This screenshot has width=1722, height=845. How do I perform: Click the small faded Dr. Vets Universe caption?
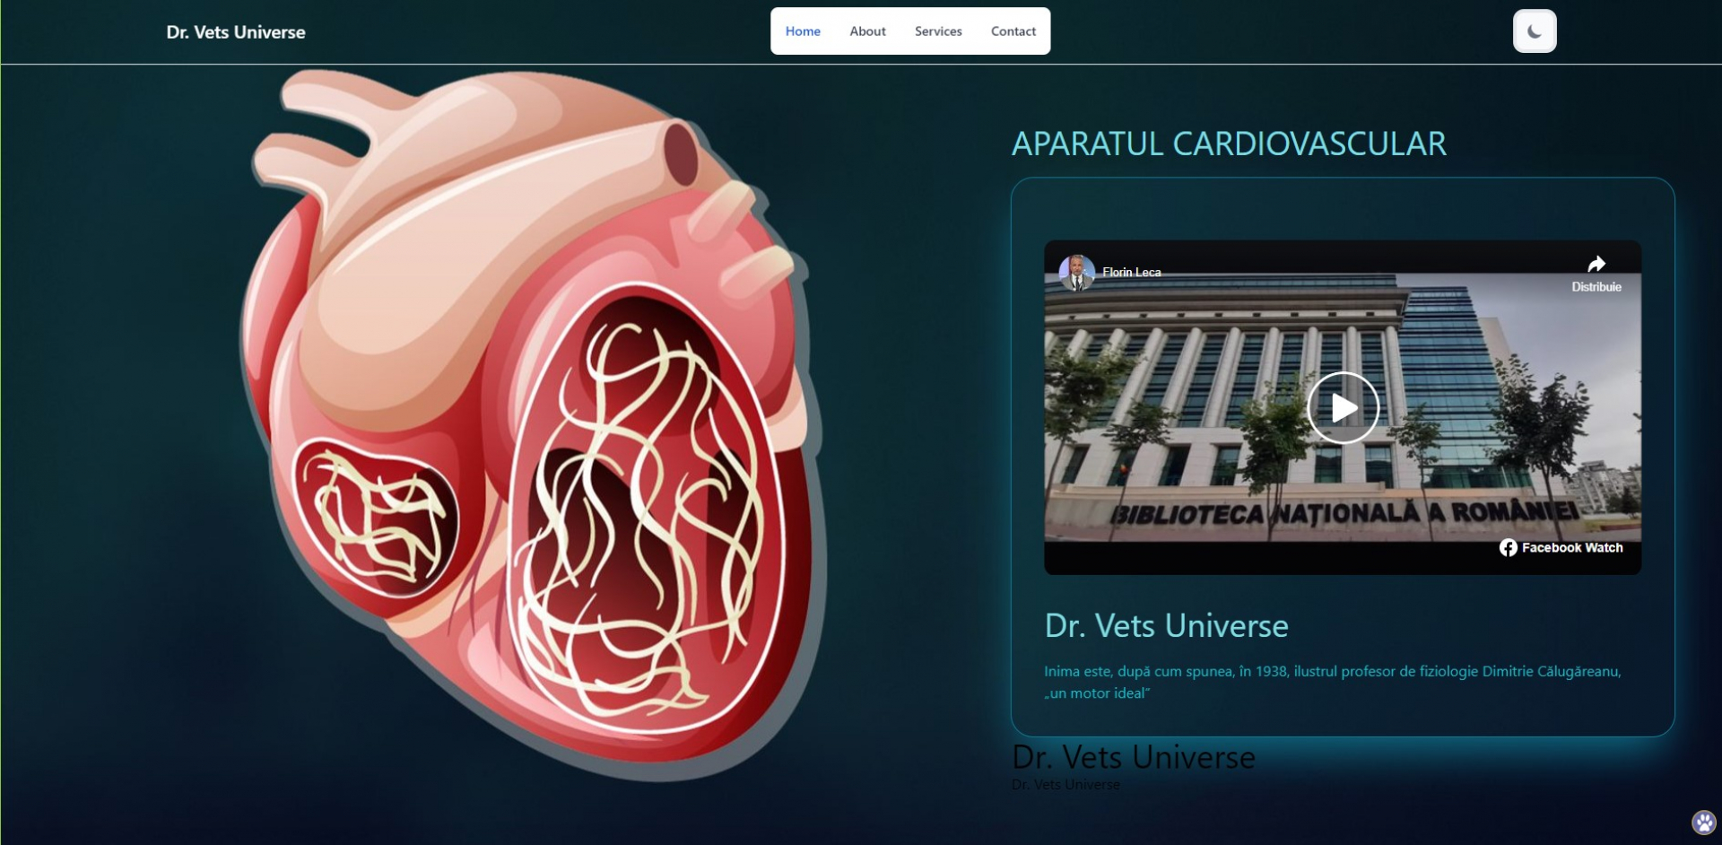click(x=1065, y=784)
